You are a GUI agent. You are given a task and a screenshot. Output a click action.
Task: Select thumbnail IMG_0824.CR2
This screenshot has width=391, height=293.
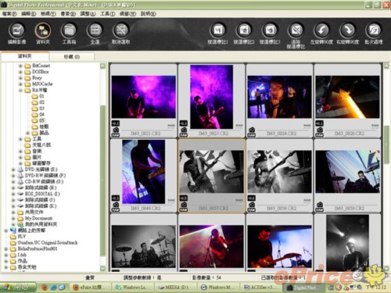click(279, 101)
